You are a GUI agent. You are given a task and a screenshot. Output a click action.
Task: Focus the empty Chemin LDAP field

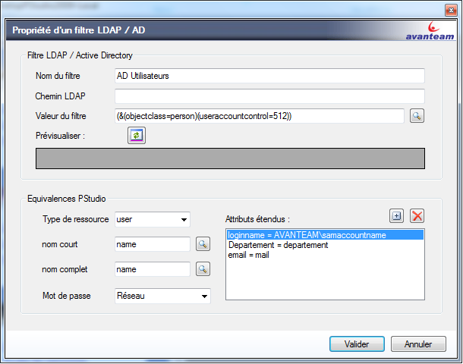tap(269, 96)
